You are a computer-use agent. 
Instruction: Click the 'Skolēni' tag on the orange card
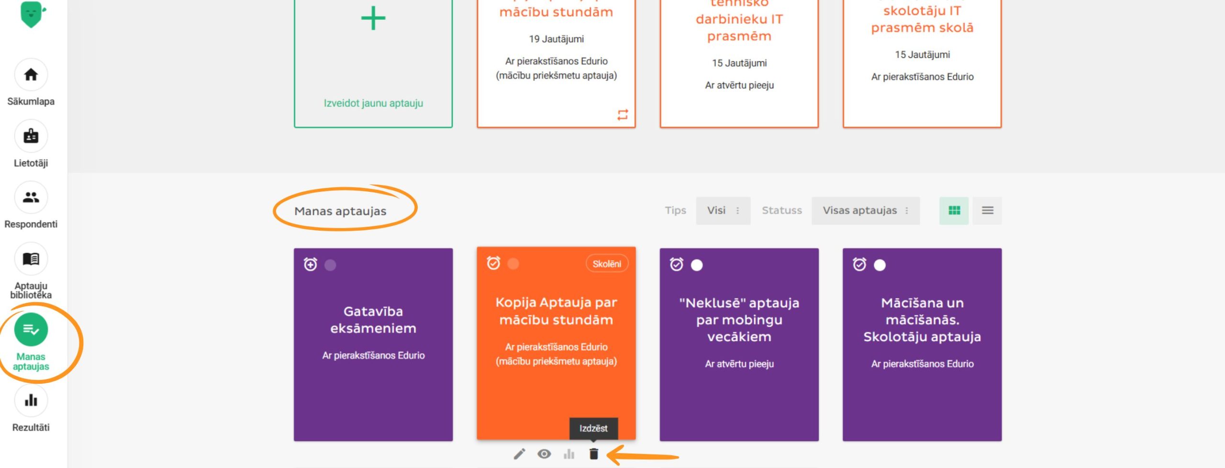(607, 264)
